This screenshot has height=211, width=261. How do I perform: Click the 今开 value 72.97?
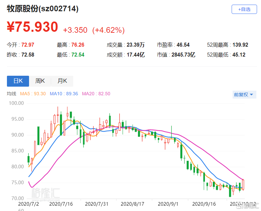(x=28, y=45)
